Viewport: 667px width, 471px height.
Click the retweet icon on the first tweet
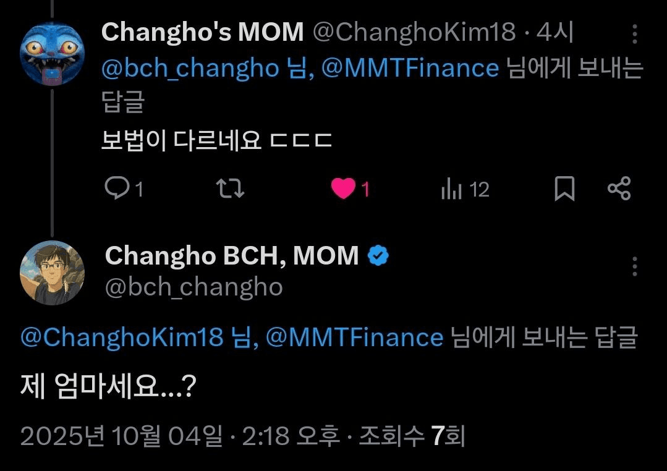pos(232,189)
